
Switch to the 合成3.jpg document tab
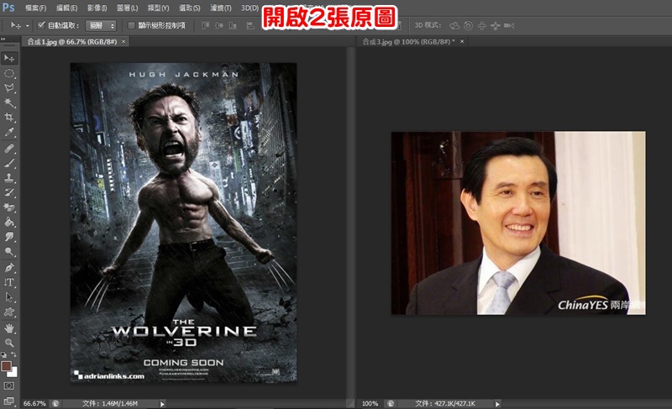click(x=407, y=41)
